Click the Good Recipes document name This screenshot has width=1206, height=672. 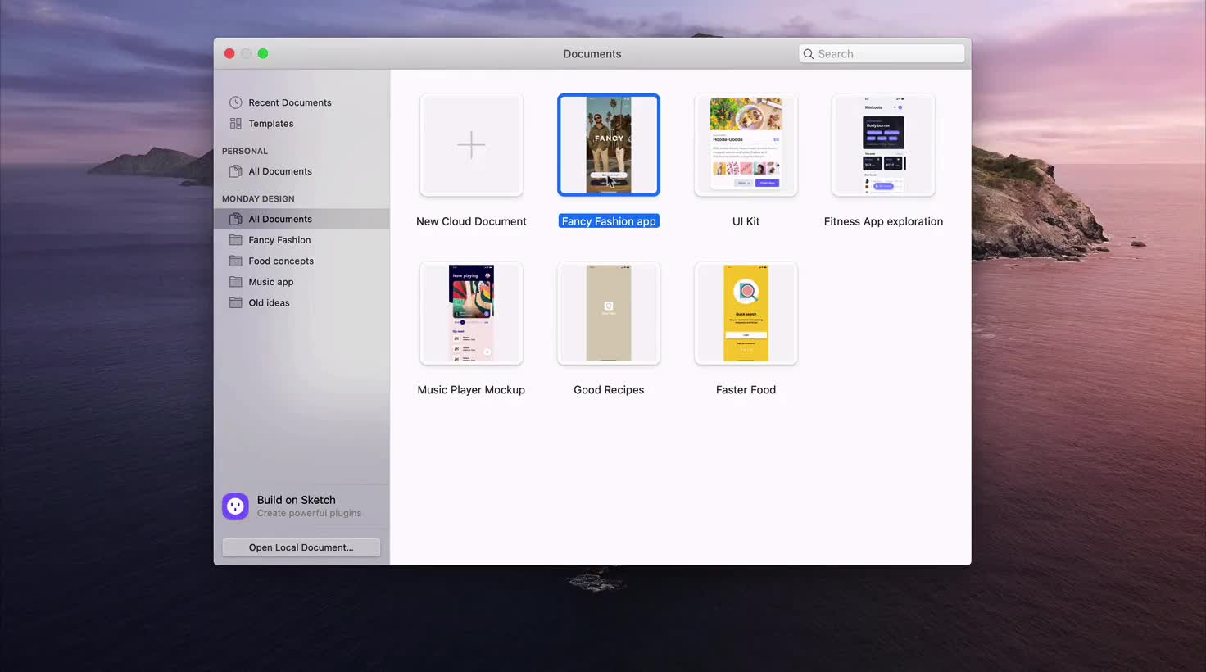coord(609,390)
